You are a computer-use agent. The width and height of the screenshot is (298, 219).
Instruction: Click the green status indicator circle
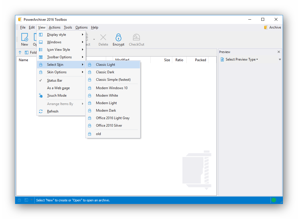coord(274,200)
